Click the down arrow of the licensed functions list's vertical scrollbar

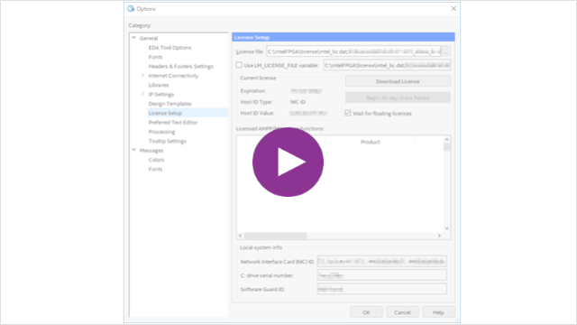tap(446, 228)
